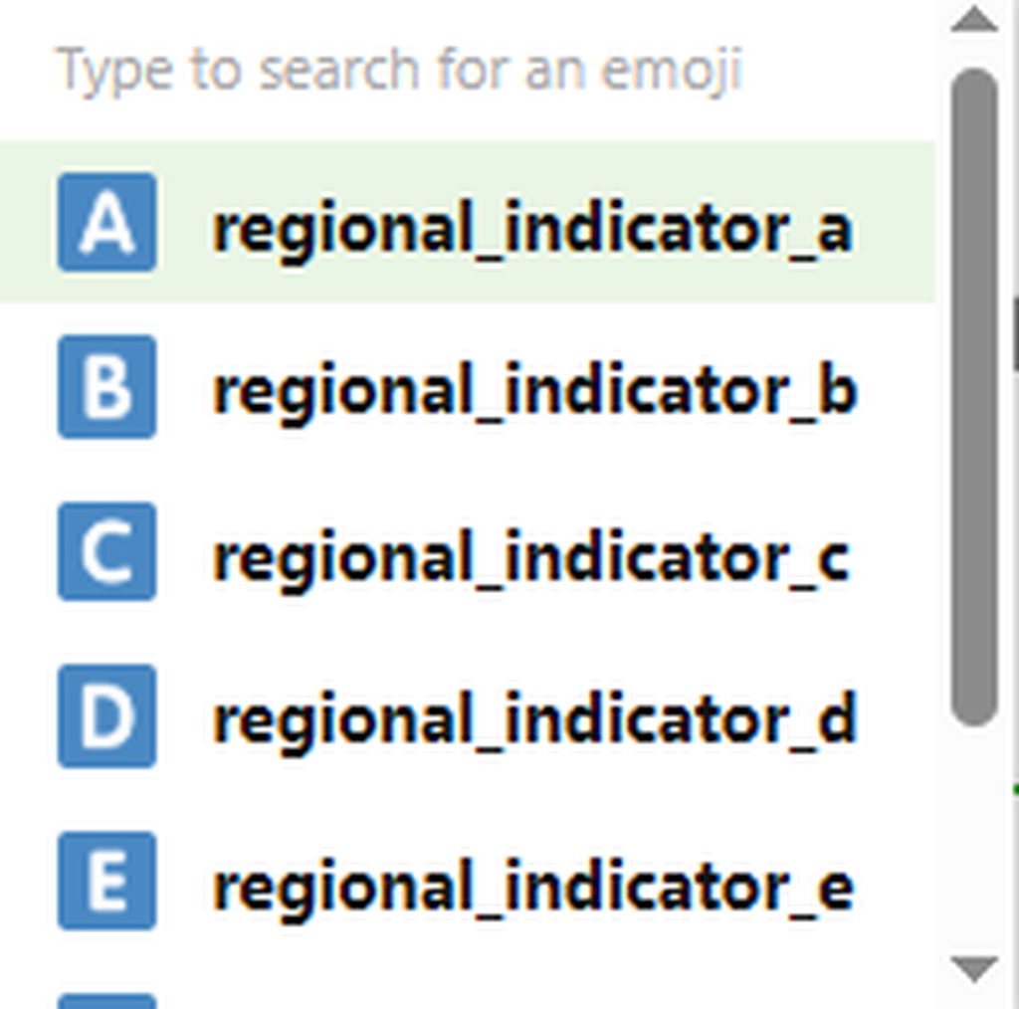Click the blue C emoji icon
The width and height of the screenshot is (1019, 1009).
(x=106, y=552)
